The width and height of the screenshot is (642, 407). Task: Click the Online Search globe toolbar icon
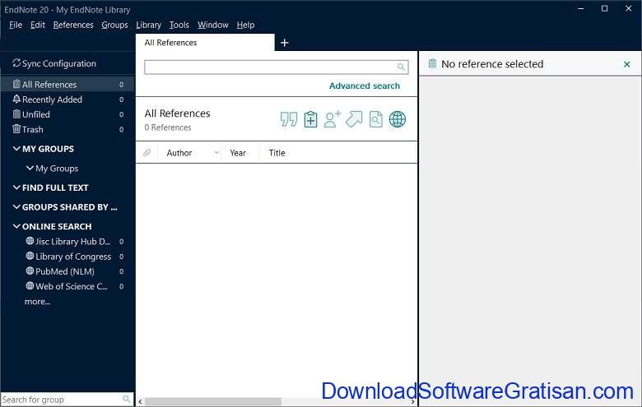398,119
